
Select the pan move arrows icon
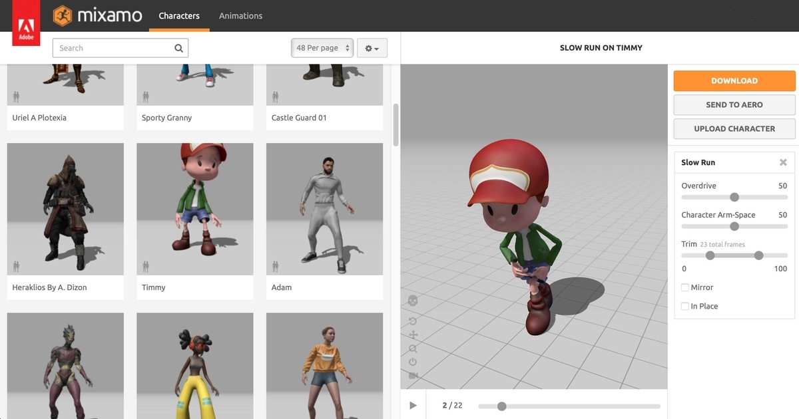tap(413, 335)
